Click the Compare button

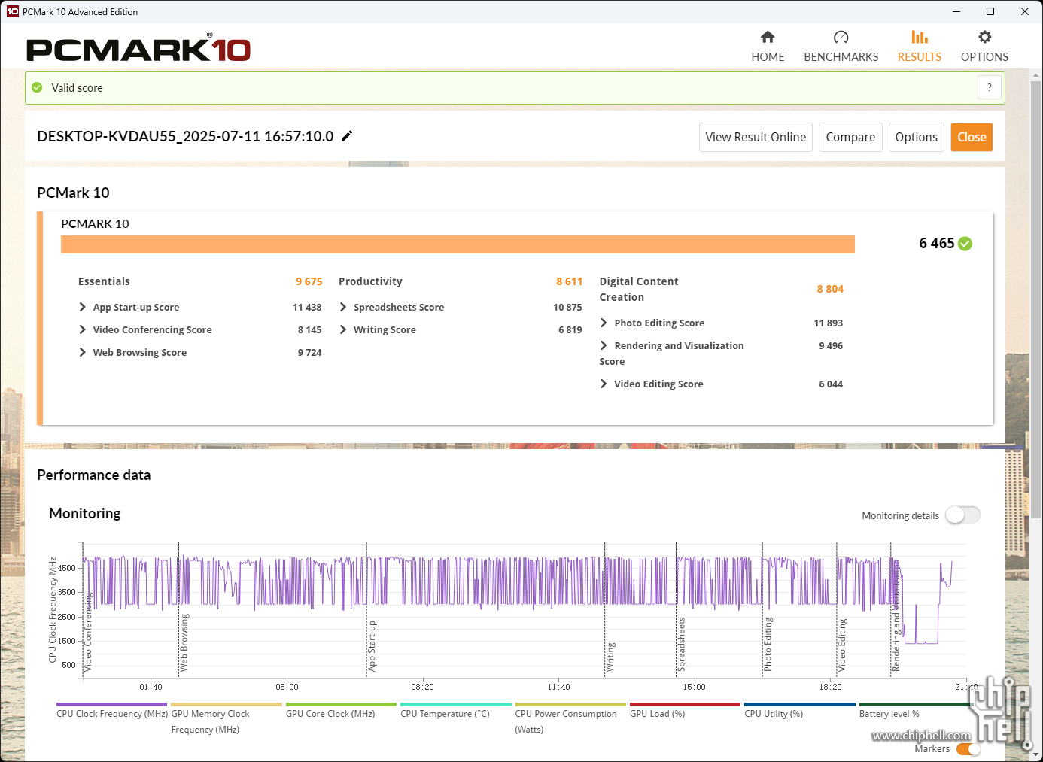pyautogui.click(x=850, y=137)
